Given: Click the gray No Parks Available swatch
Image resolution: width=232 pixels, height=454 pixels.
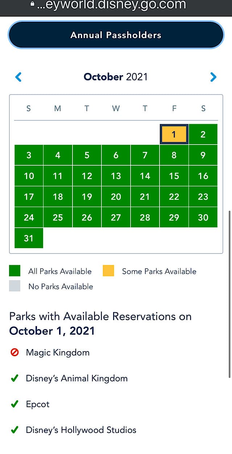Looking at the screenshot, I should point(15,286).
